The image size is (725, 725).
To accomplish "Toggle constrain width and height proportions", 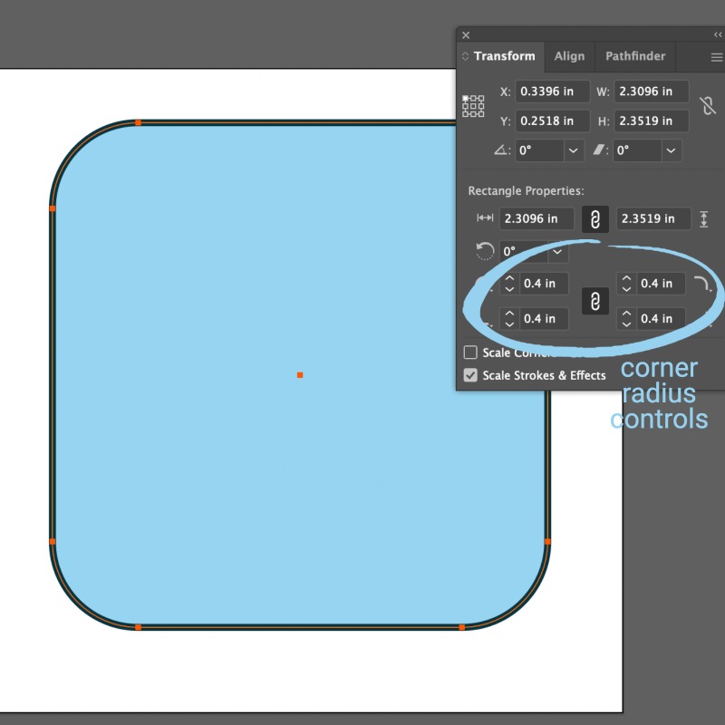I will click(x=708, y=106).
